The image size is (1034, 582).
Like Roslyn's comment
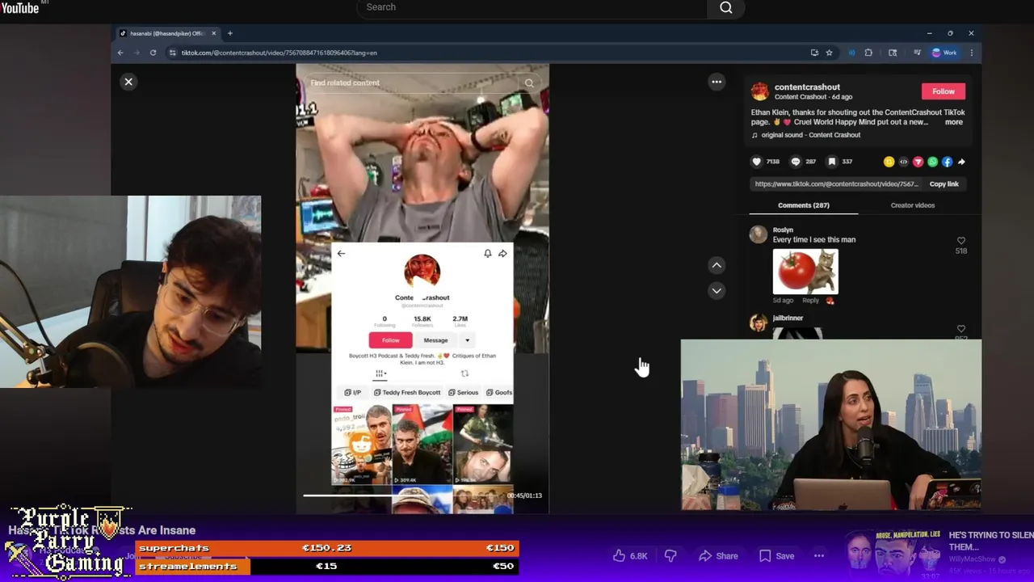coord(961,241)
